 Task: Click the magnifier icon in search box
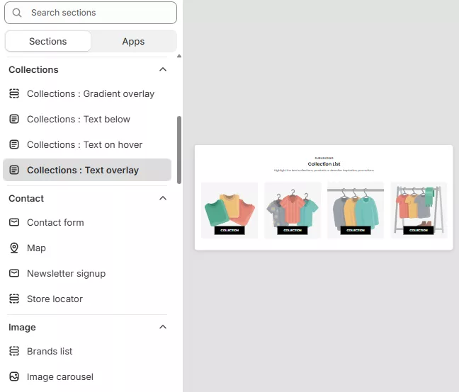[17, 13]
